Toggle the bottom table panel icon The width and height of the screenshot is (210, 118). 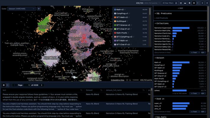[185, 3]
